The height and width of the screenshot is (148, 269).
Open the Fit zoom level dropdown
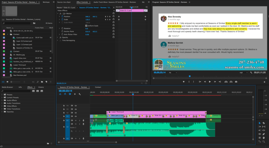173,72
